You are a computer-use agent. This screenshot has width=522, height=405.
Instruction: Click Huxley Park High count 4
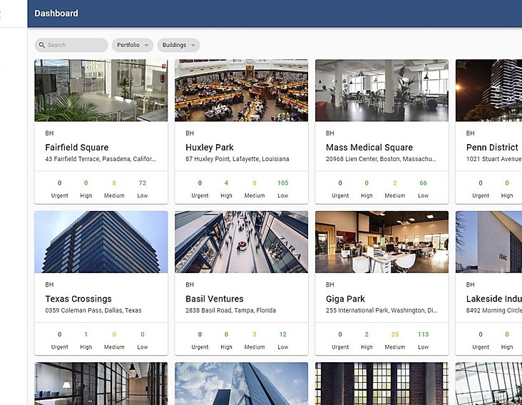point(226,183)
